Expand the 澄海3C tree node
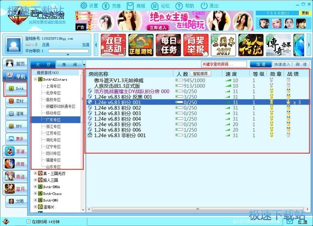Viewport: 313px width, 226px height. point(35,207)
